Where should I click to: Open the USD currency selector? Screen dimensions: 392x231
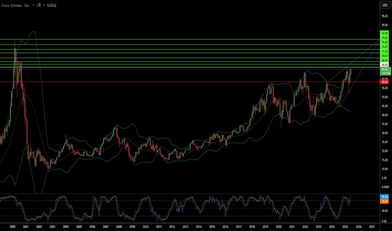(385, 5)
